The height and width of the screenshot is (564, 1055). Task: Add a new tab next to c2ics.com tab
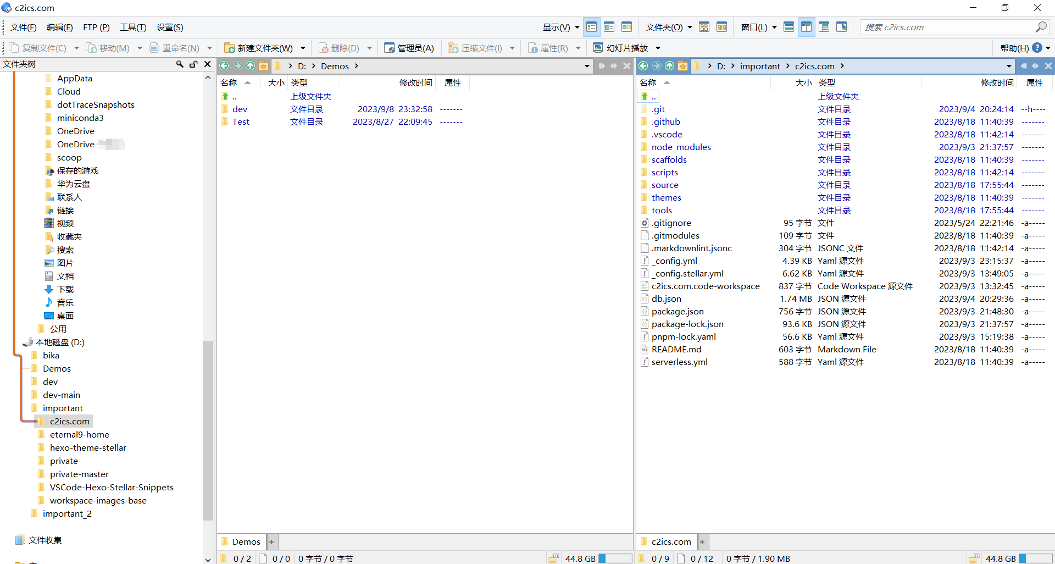(x=702, y=542)
